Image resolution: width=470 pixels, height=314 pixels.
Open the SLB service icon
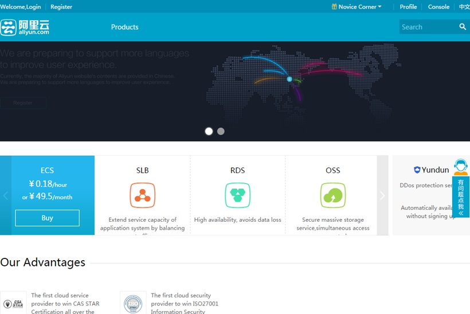[x=142, y=195]
